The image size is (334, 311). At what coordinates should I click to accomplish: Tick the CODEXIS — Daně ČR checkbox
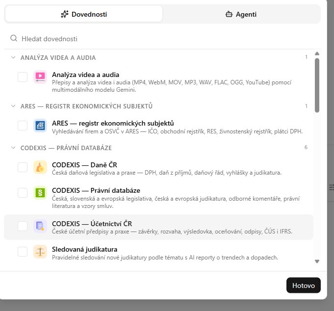(23, 167)
